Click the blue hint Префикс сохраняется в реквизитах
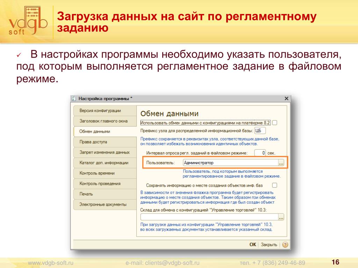The height and width of the screenshot is (268, 358). pyautogui.click(x=210, y=141)
